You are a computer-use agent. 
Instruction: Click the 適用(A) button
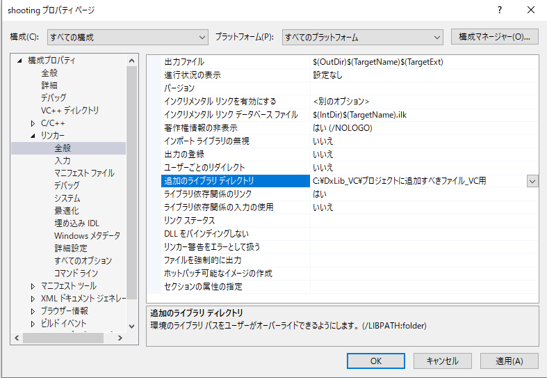point(508,361)
